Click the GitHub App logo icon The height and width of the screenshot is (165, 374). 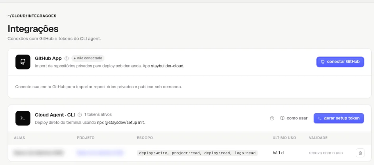point(23,62)
